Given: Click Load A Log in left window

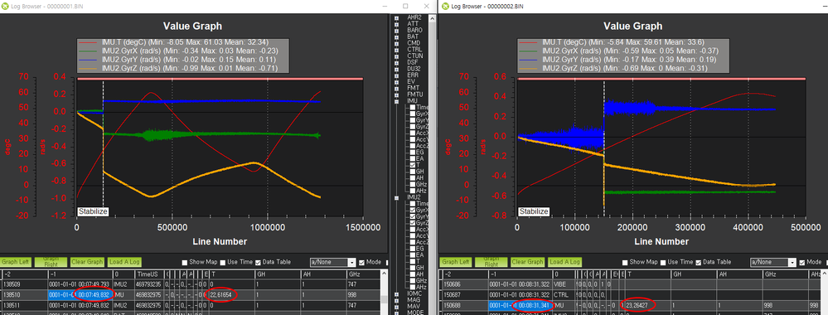Looking at the screenshot, I should 124,262.
